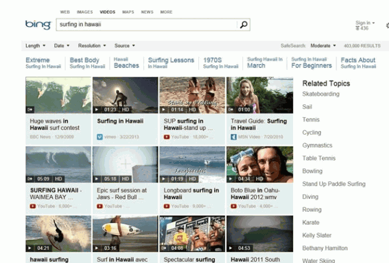This screenshot has height=263, width=389.
Task: Switch to the IMAGES tab
Action: 85,12
